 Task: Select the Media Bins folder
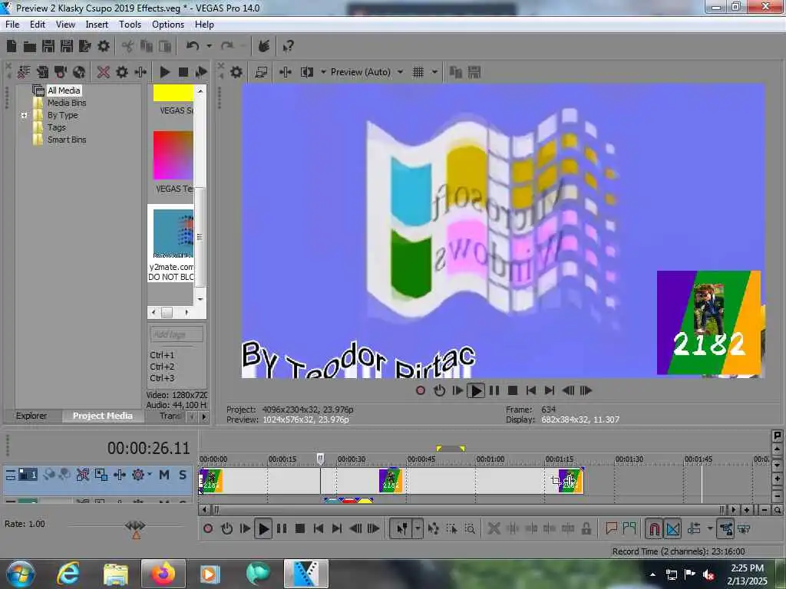(67, 103)
